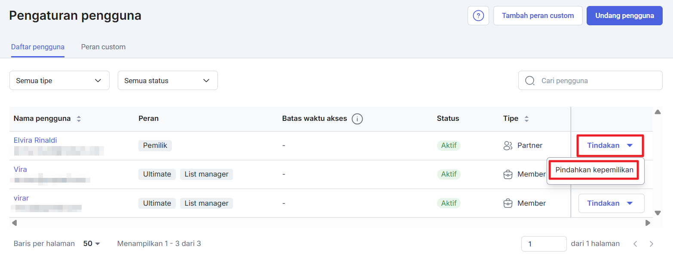Click the help question mark icon
The width and height of the screenshot is (673, 264).
[x=478, y=16]
